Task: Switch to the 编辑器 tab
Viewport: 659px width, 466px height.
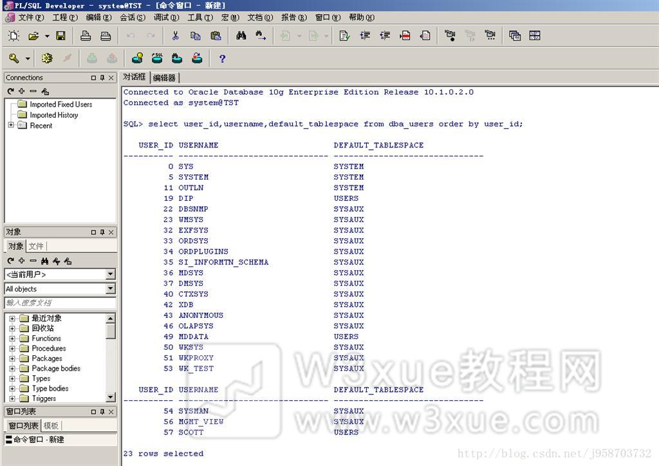Action: click(x=164, y=78)
